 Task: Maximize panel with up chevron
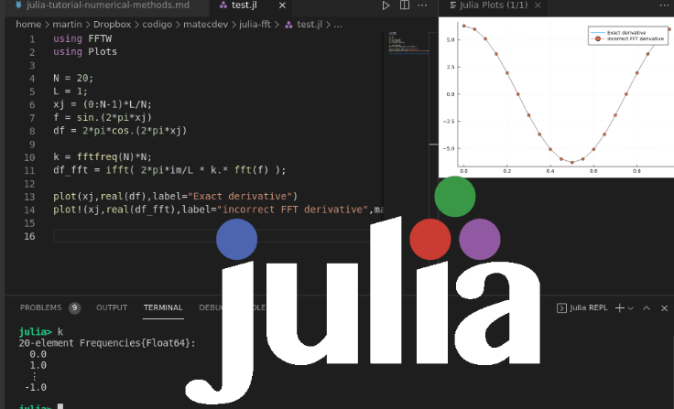pyautogui.click(x=647, y=308)
